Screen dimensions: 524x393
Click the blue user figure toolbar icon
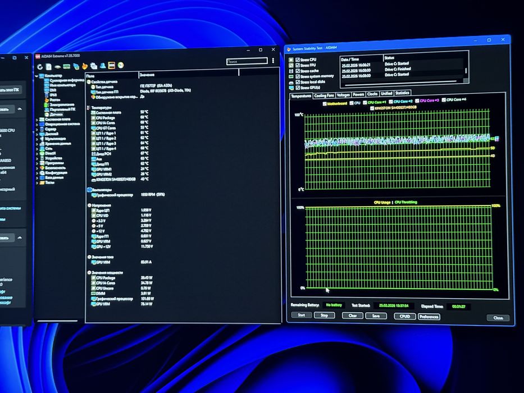(103, 66)
